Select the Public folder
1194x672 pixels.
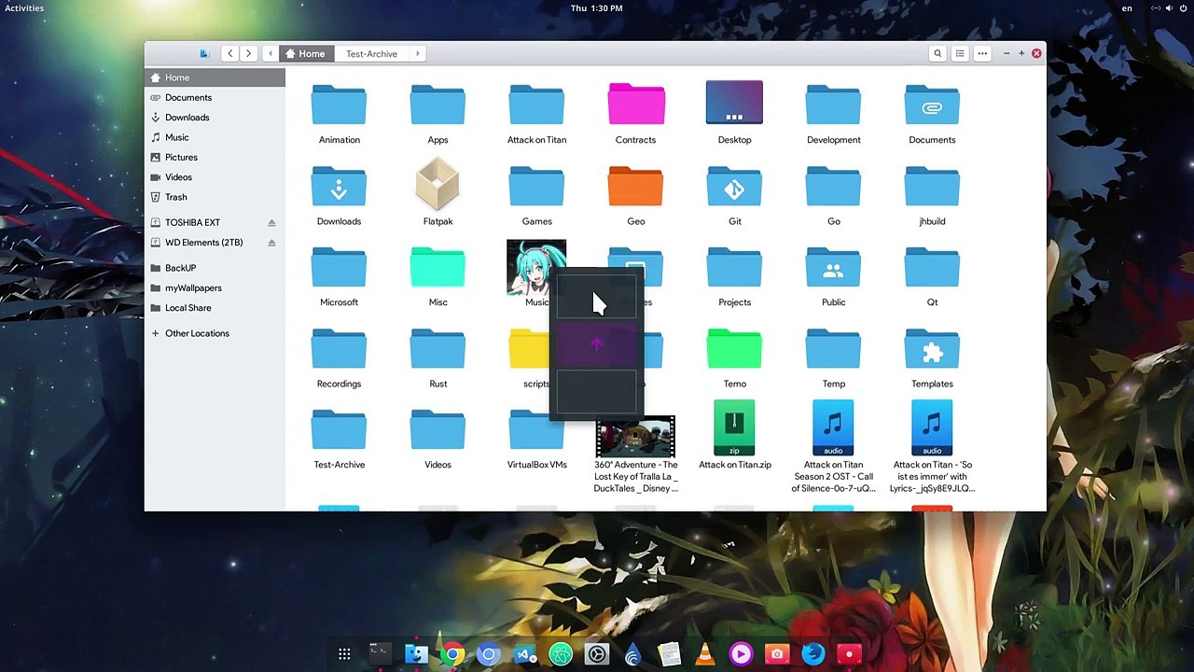(x=833, y=267)
